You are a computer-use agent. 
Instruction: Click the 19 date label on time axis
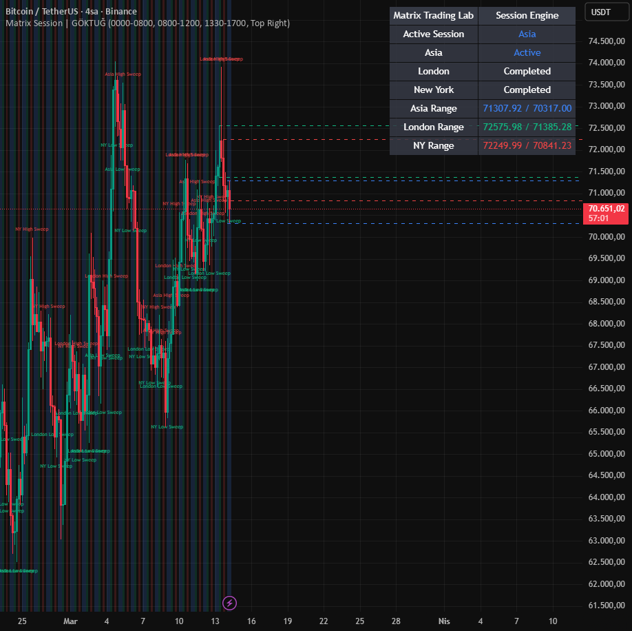tap(287, 621)
